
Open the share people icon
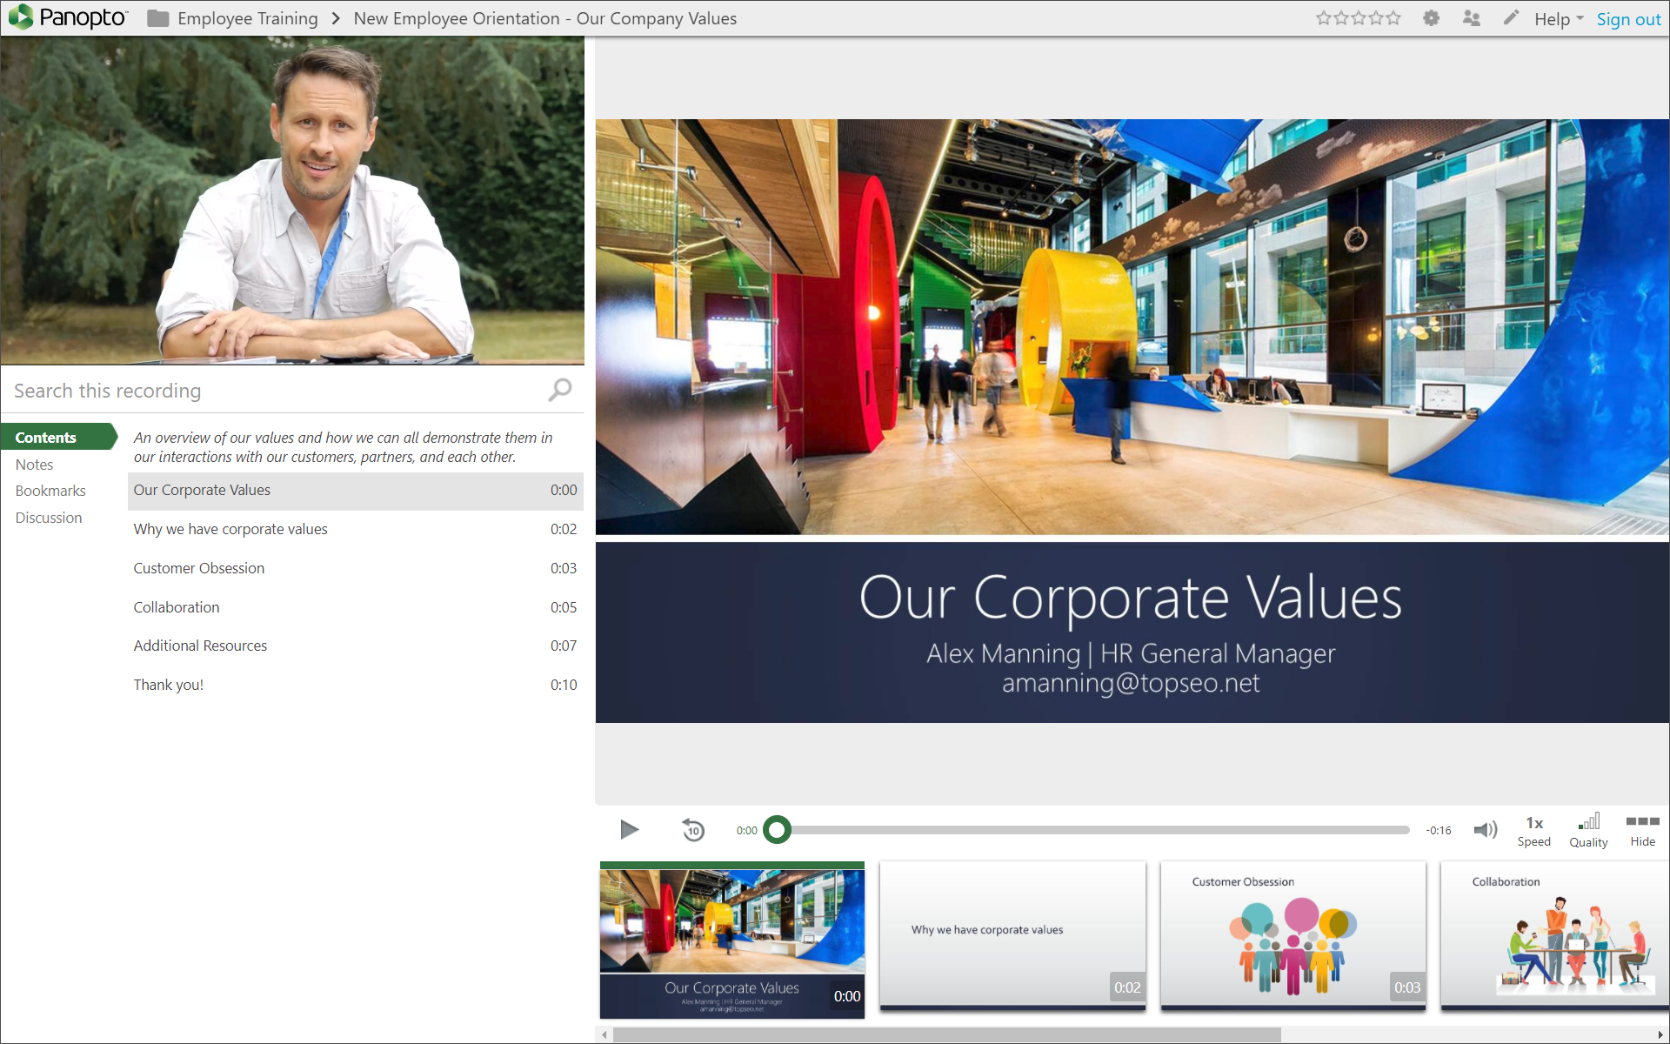pos(1471,18)
